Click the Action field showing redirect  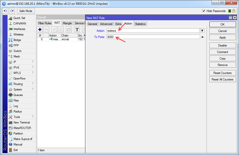point(153,31)
